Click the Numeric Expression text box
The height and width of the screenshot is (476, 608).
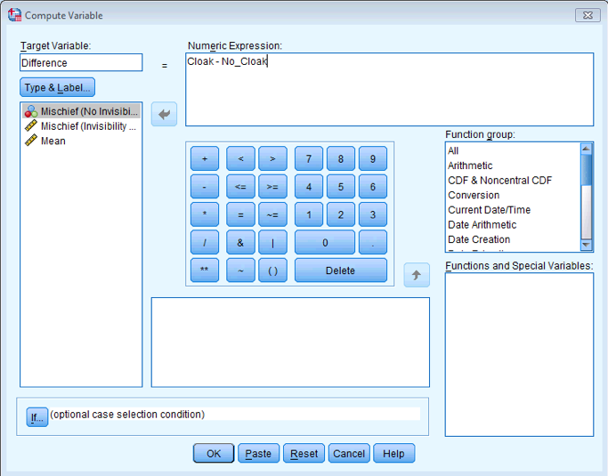click(389, 89)
